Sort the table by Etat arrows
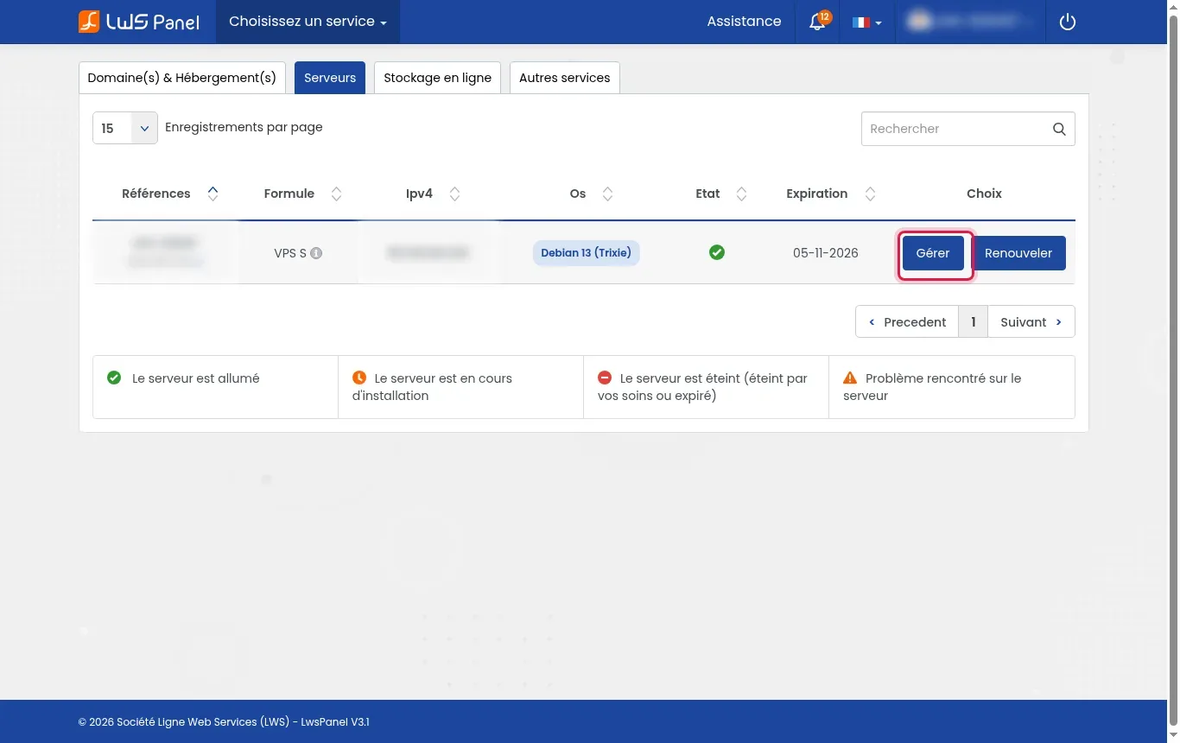Image resolution: width=1180 pixels, height=743 pixels. (741, 194)
